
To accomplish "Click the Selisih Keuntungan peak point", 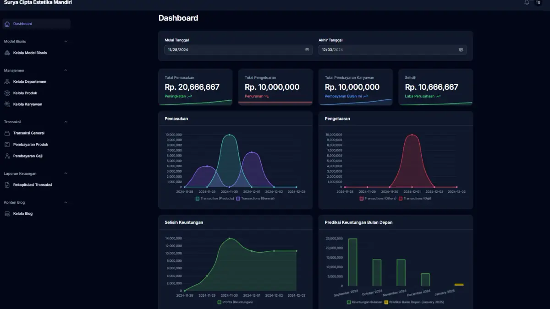I will click(x=229, y=239).
